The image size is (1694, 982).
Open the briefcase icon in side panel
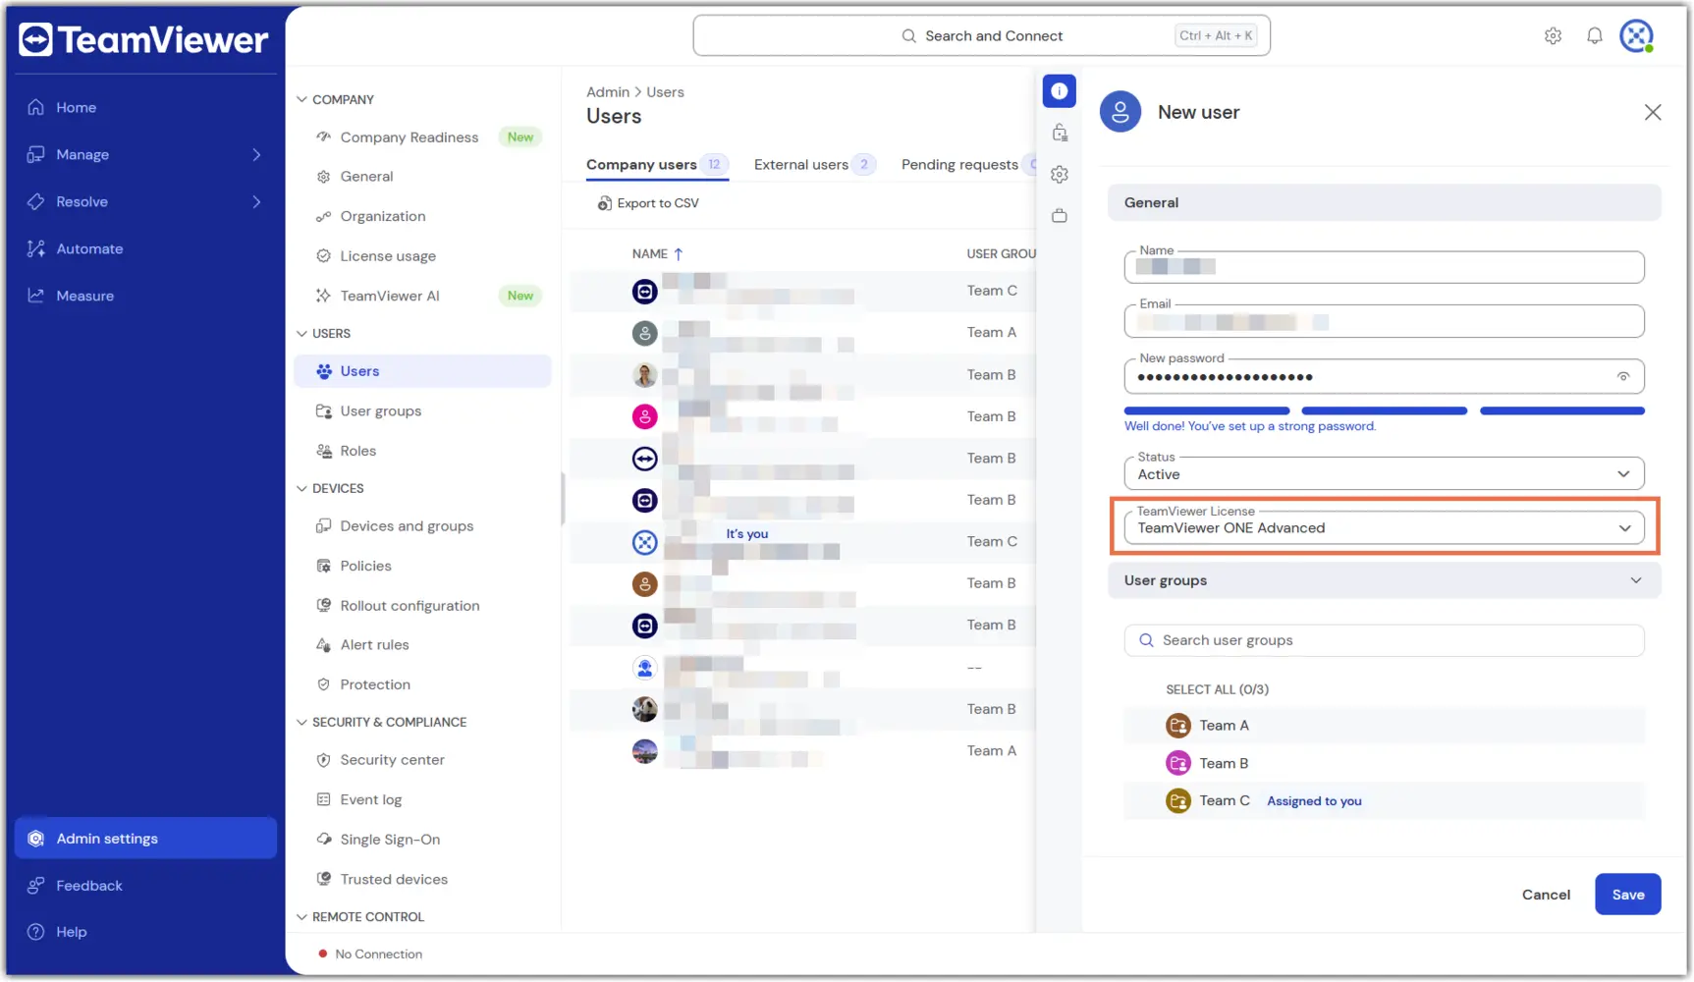click(x=1060, y=216)
